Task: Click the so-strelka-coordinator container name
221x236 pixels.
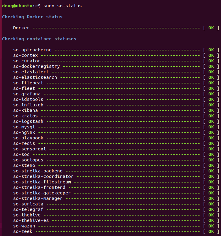Action: [43, 177]
